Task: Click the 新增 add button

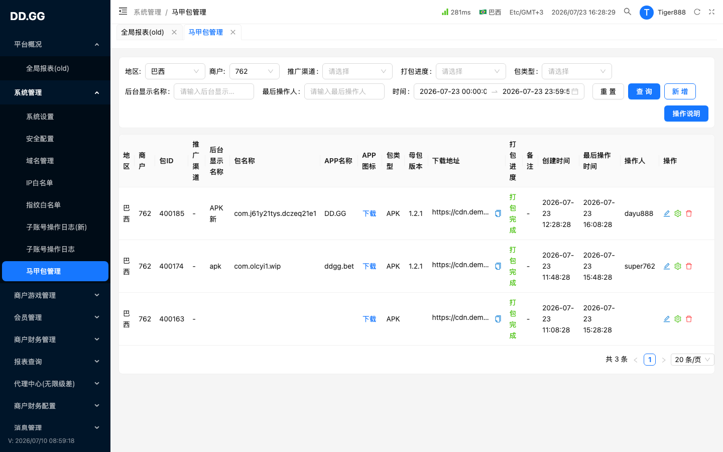Action: click(680, 91)
